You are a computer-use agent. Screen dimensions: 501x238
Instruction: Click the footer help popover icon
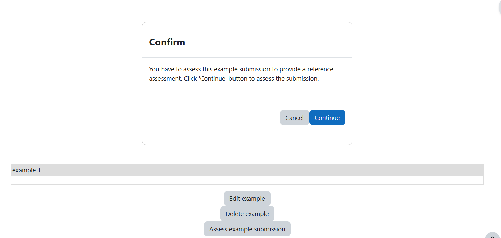point(493,235)
